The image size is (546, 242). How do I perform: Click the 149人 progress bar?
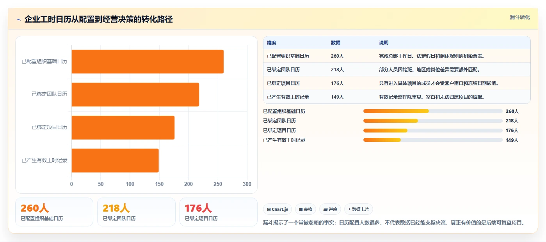click(x=433, y=140)
